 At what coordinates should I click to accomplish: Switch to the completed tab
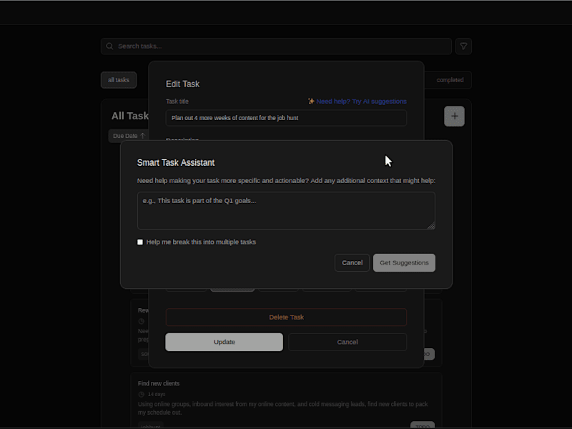(450, 80)
